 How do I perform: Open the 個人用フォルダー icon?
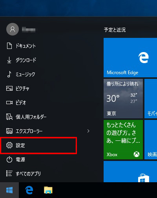click(x=9, y=117)
